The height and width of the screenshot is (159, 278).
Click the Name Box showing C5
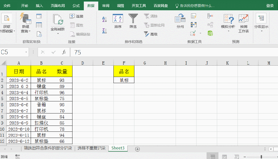pyautogui.click(x=12, y=52)
